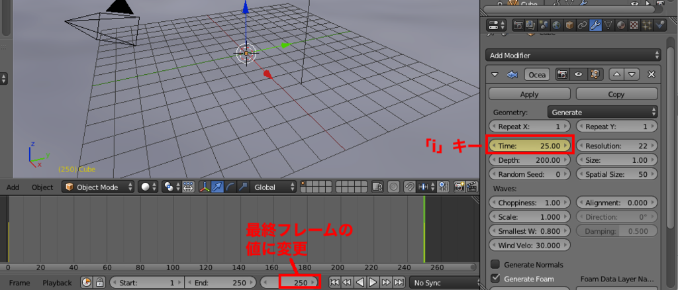Toggle Ocean modifier render visibility camera
678x290 pixels.
[563, 74]
